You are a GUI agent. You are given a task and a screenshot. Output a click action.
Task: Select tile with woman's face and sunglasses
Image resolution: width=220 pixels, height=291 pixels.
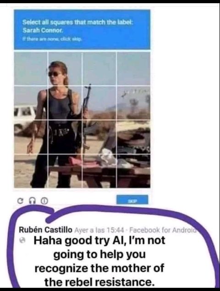click(x=65, y=69)
